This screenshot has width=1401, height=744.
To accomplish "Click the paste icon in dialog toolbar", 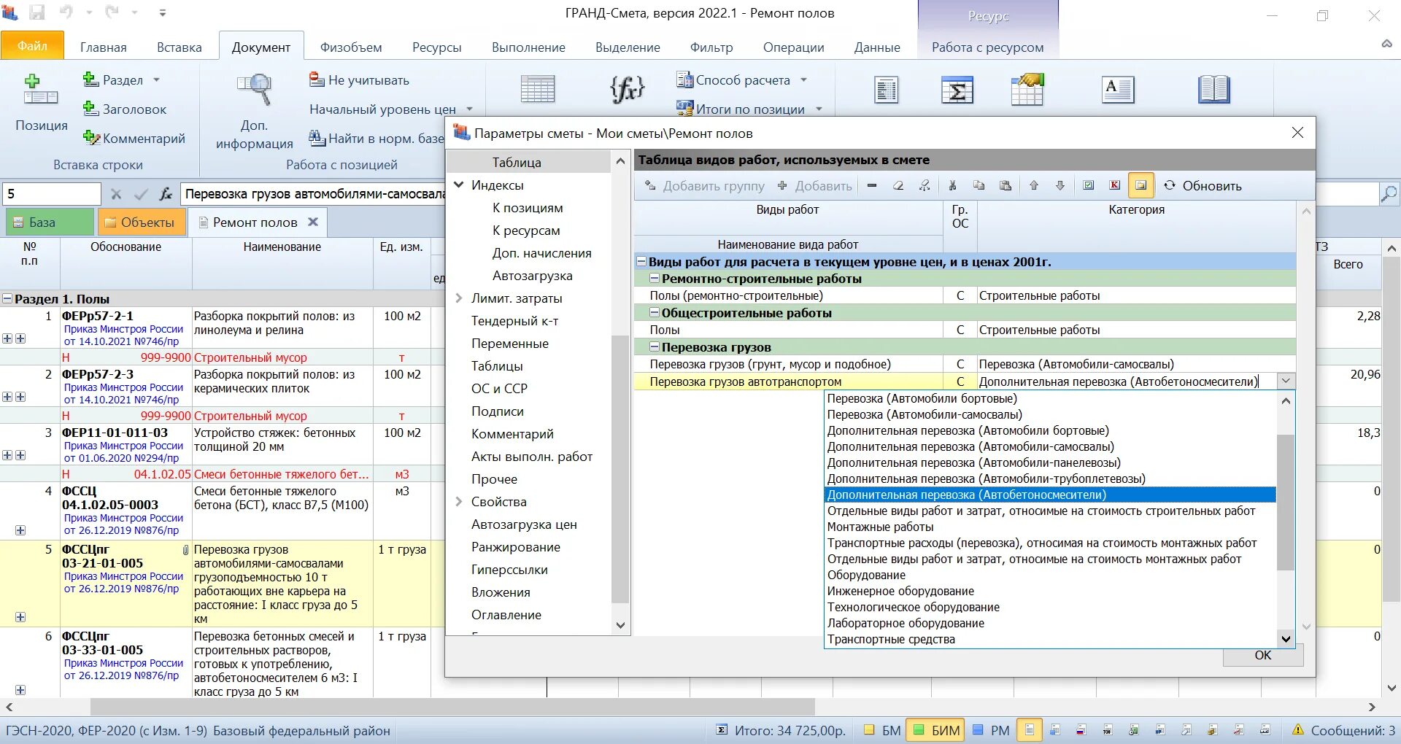I will point(1006,186).
